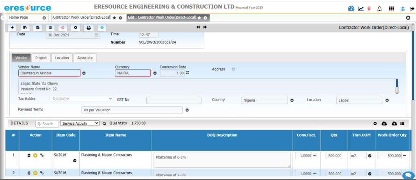
Task: Click the link chain icon in row 1
Action: click(x=42, y=155)
